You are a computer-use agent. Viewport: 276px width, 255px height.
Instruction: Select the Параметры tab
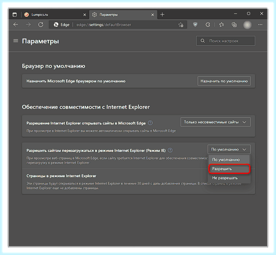[123, 15]
